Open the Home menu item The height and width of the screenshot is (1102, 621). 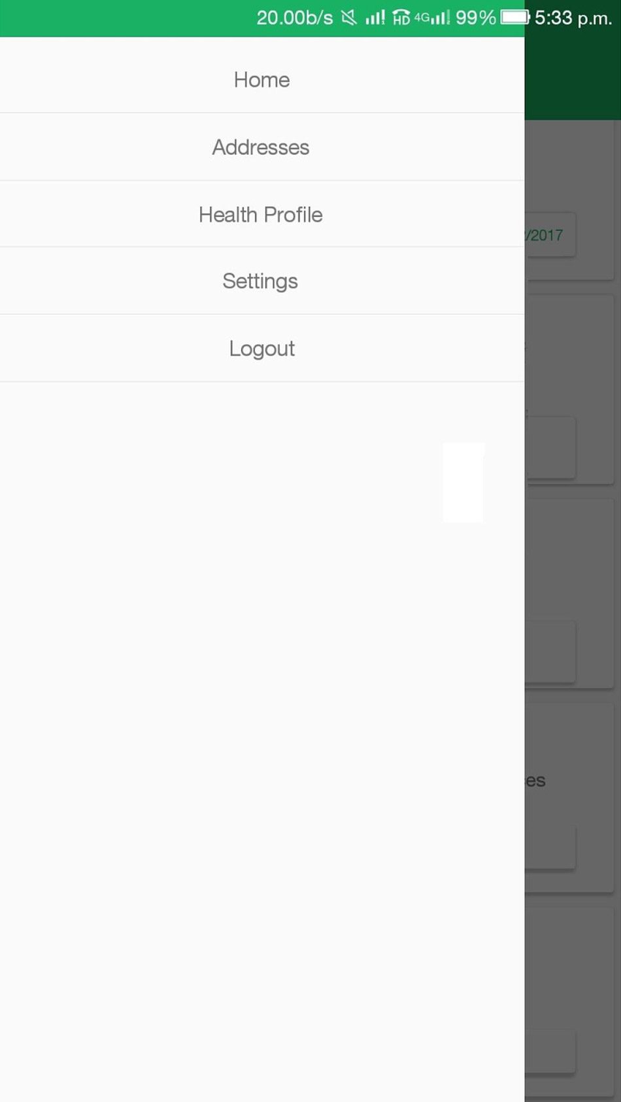[x=261, y=79]
